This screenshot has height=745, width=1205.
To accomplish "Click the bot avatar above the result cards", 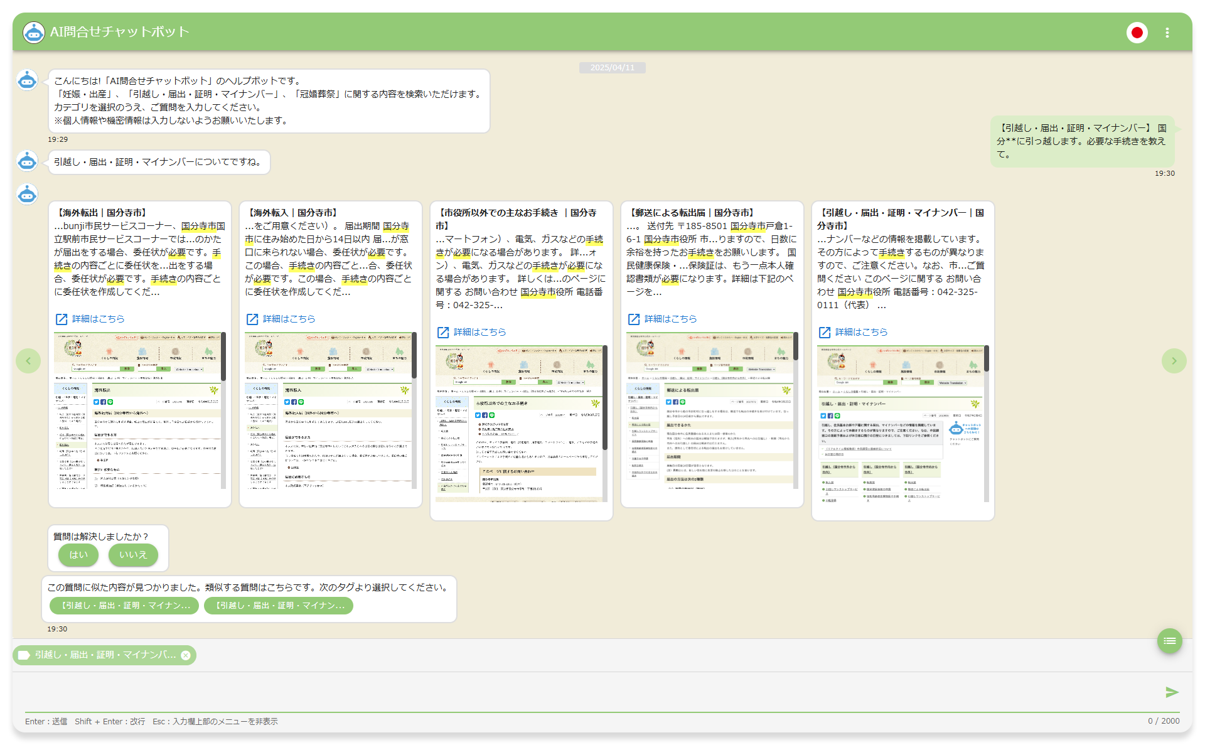I will pyautogui.click(x=27, y=195).
